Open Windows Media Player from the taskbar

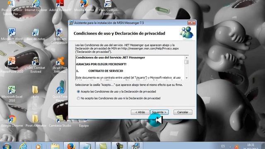(38, 146)
